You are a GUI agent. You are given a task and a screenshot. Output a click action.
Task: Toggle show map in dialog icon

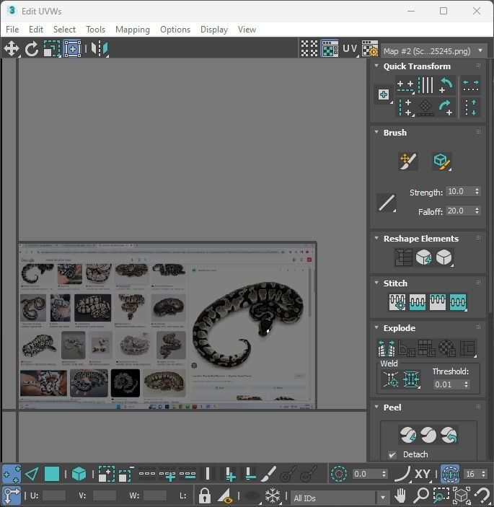pos(330,49)
